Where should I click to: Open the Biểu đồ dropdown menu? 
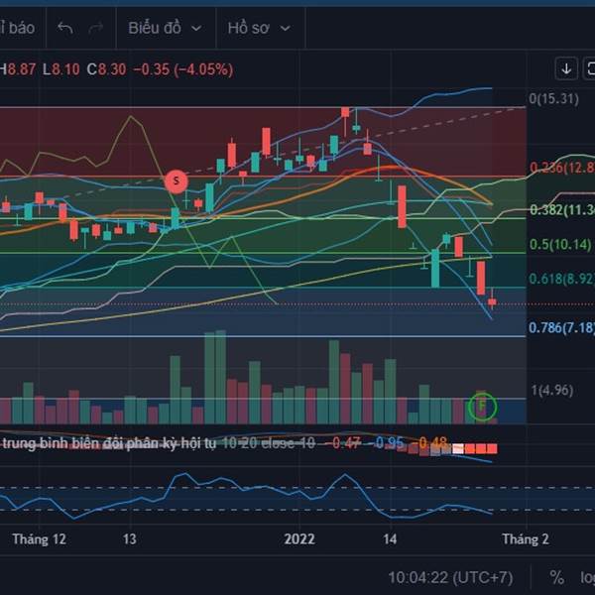165,28
